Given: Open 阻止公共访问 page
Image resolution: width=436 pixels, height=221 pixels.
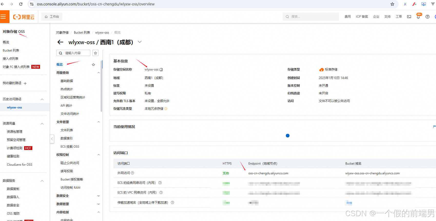Looking at the screenshot, I should click(x=70, y=163).
